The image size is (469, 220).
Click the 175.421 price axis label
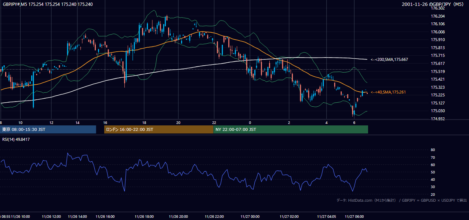(x=438, y=80)
